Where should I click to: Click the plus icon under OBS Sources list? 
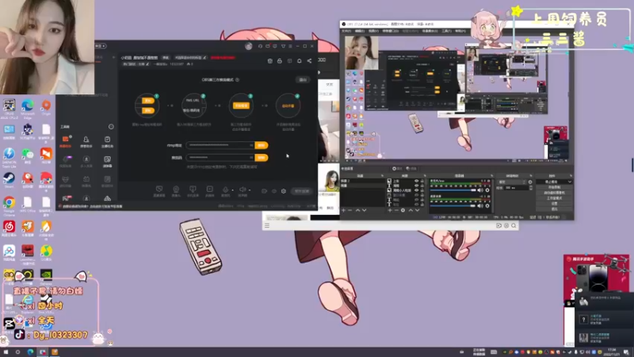(390, 210)
